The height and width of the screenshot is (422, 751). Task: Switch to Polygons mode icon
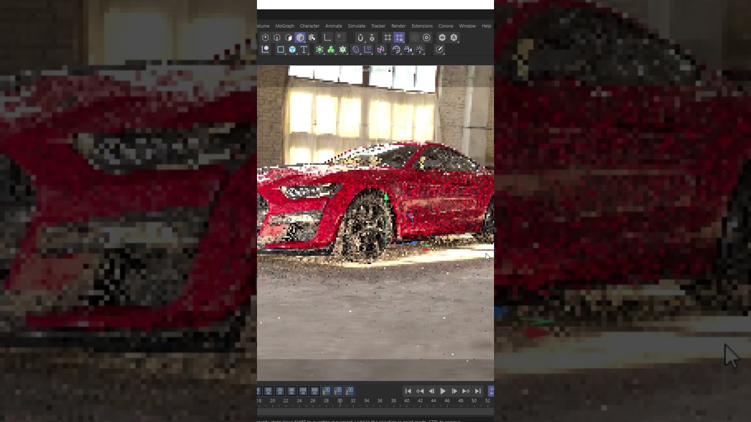[x=289, y=38]
